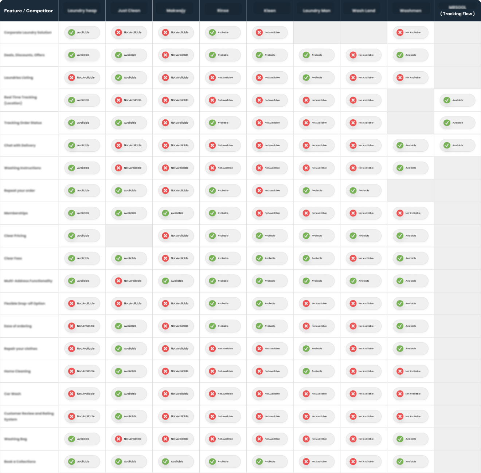Click the Corporate Laundry Solution row label

click(28, 32)
